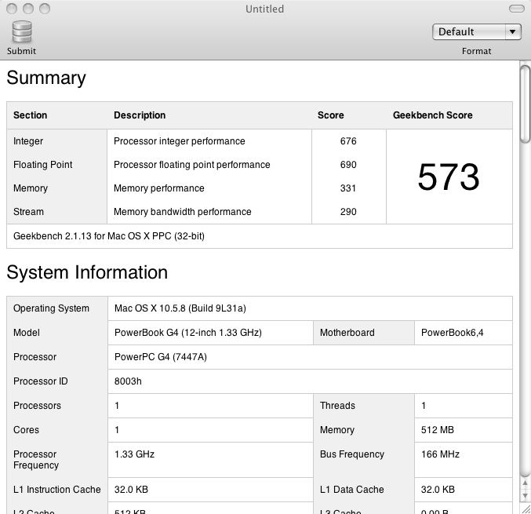Click the Geekbench 2.1.13 version line
Image resolution: width=531 pixels, height=514 pixels.
109,236
